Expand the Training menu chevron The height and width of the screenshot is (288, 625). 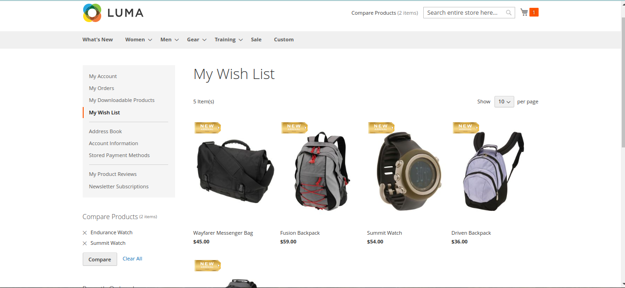pyautogui.click(x=240, y=40)
